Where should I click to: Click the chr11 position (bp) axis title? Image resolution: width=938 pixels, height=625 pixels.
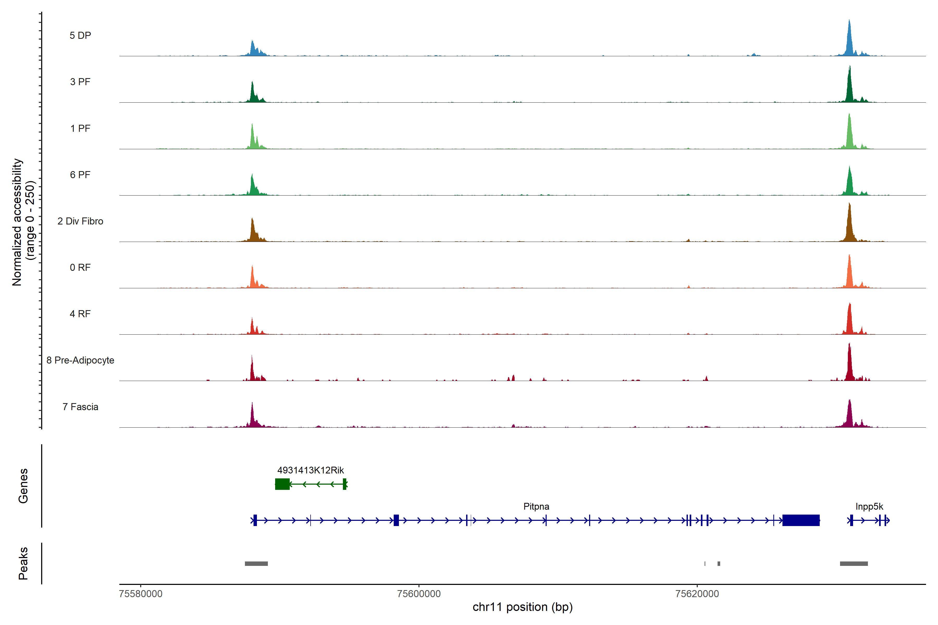[522, 607]
